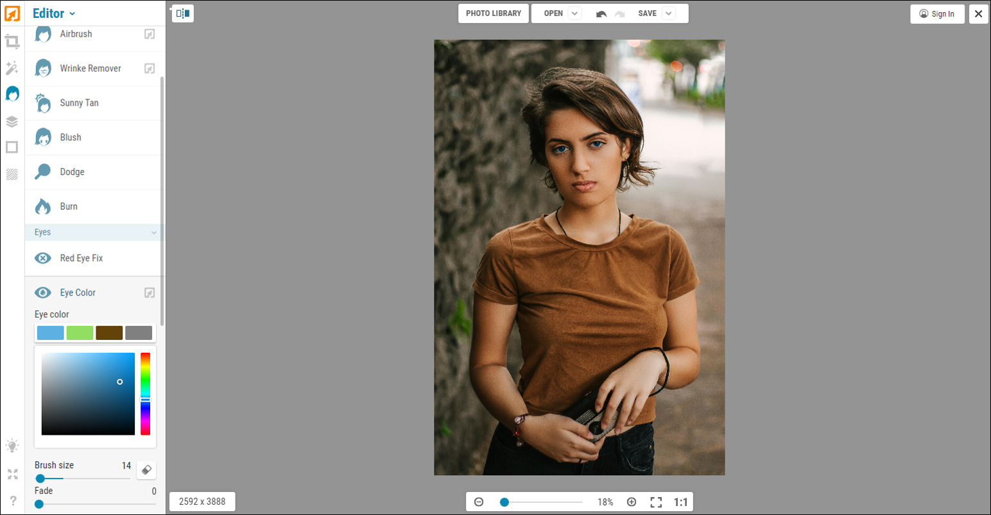
Task: Open the Frames panel in the sidebar
Action: [12, 147]
